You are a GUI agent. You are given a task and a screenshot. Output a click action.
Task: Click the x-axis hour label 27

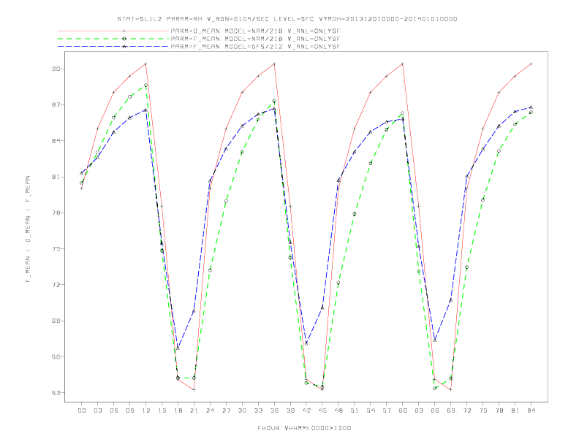coord(226,410)
